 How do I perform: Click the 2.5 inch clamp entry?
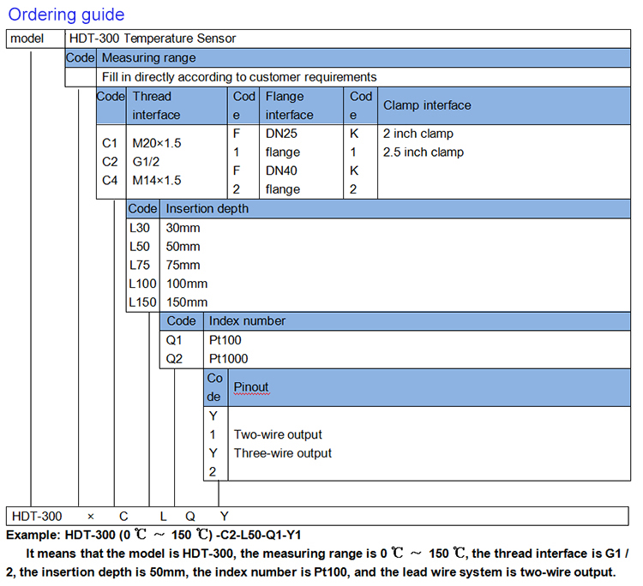coord(424,152)
